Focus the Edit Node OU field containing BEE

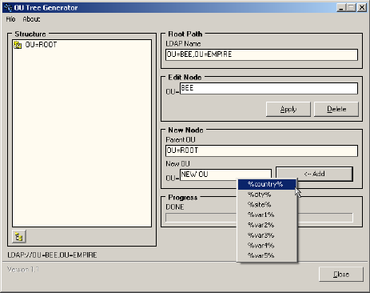coord(269,88)
